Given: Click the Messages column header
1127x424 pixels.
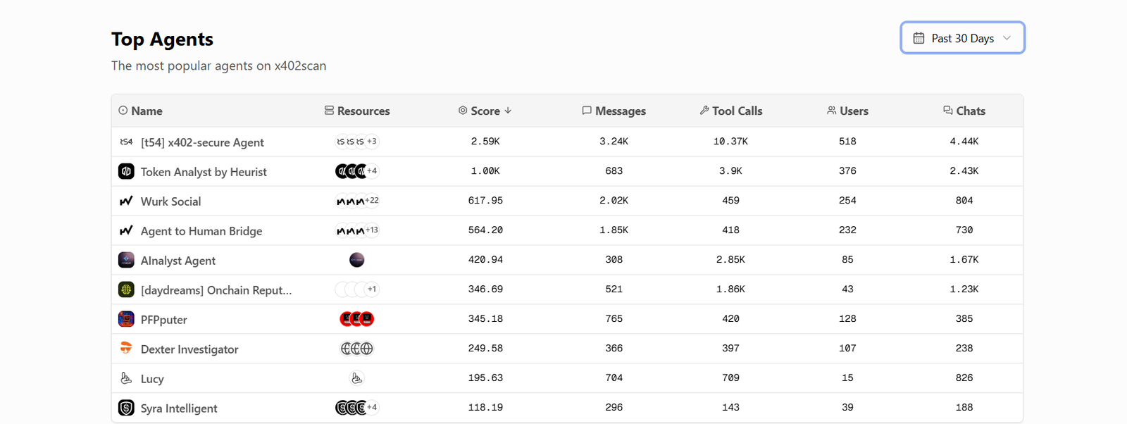Looking at the screenshot, I should coord(614,111).
